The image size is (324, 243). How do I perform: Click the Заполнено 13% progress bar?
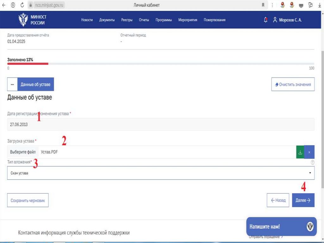[161, 64]
